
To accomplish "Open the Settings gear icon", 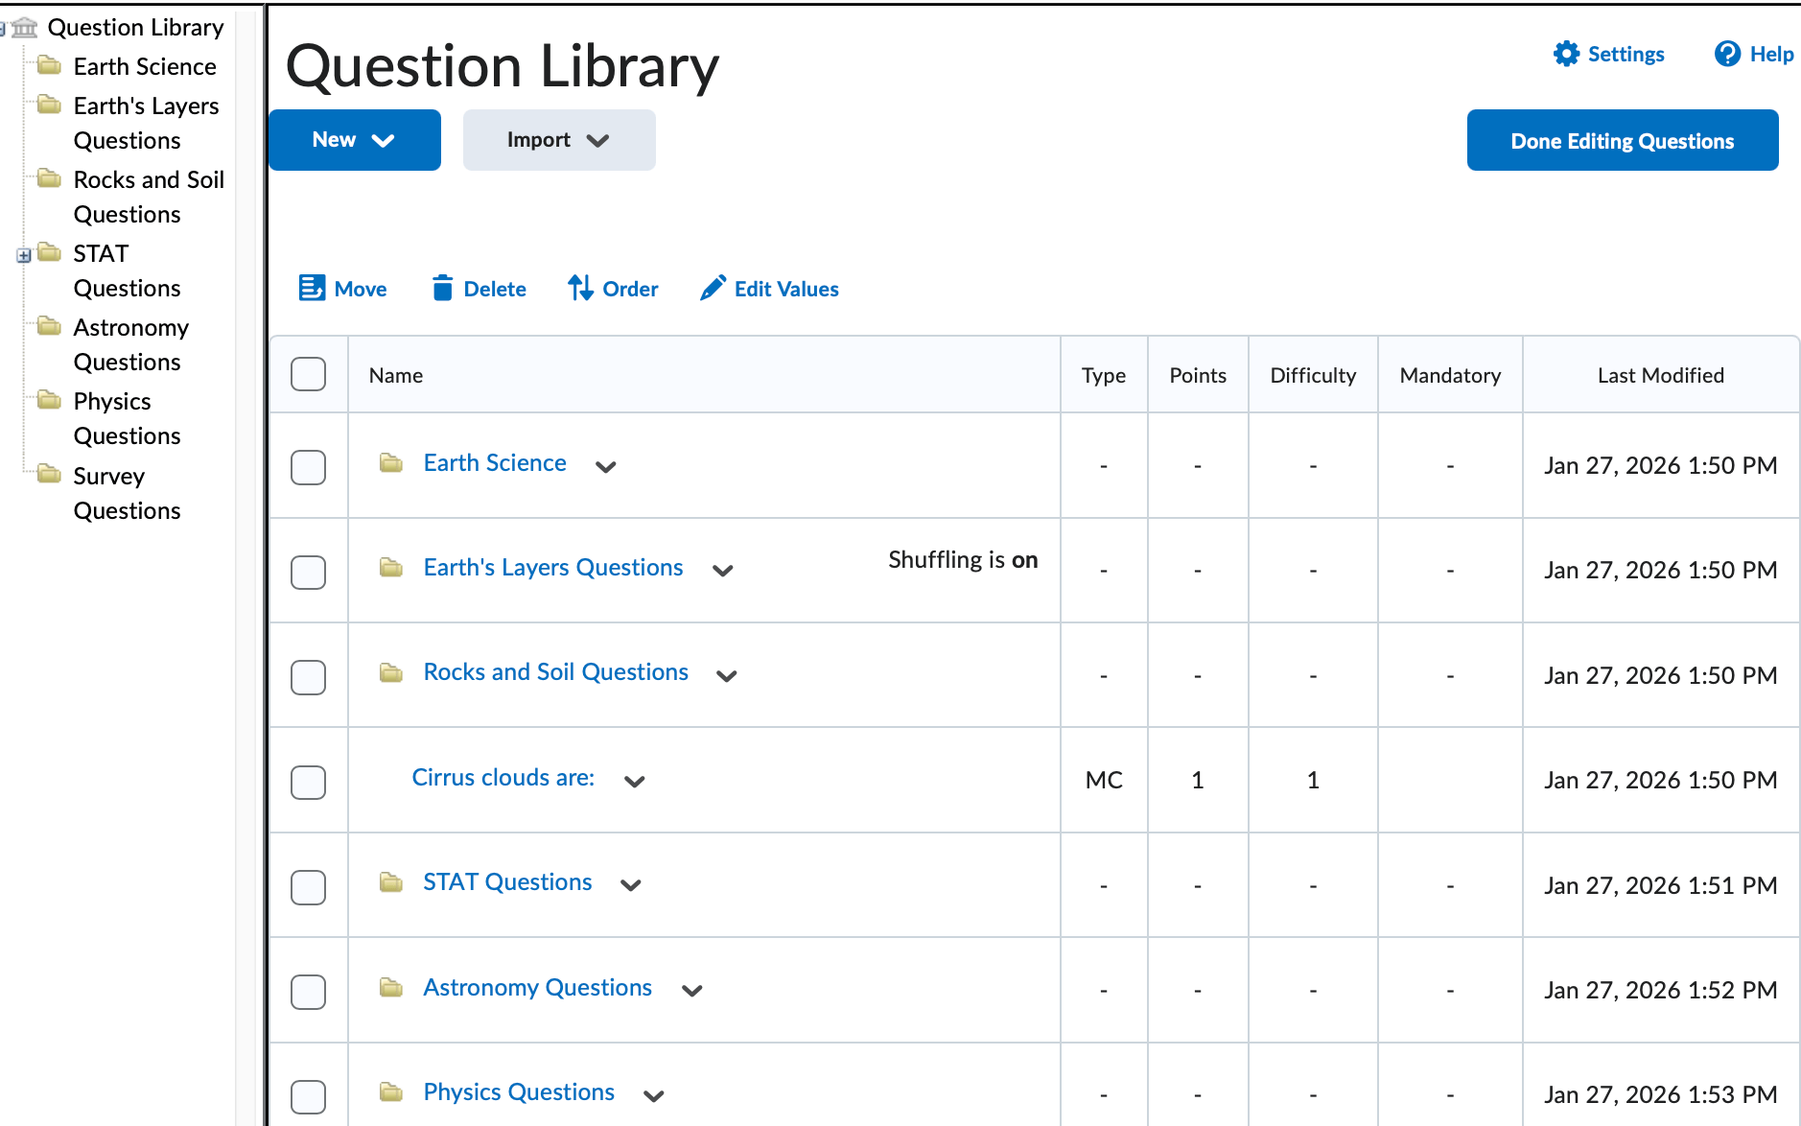I will 1566,54.
